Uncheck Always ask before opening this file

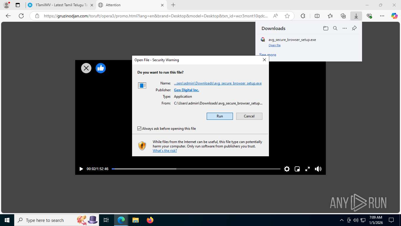[x=139, y=129]
